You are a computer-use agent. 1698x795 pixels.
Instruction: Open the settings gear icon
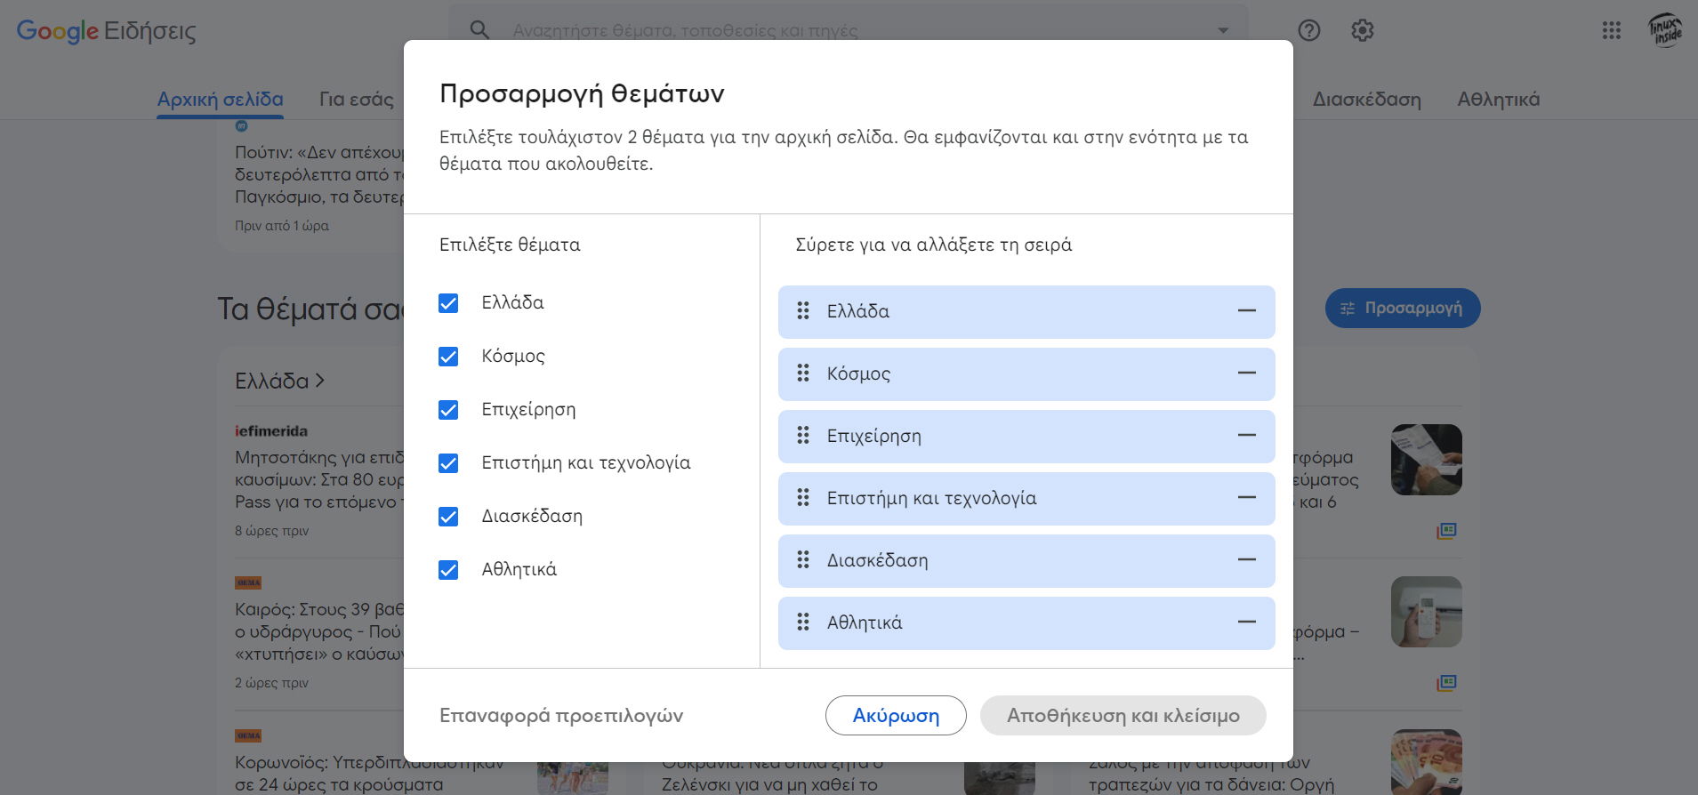pyautogui.click(x=1363, y=30)
